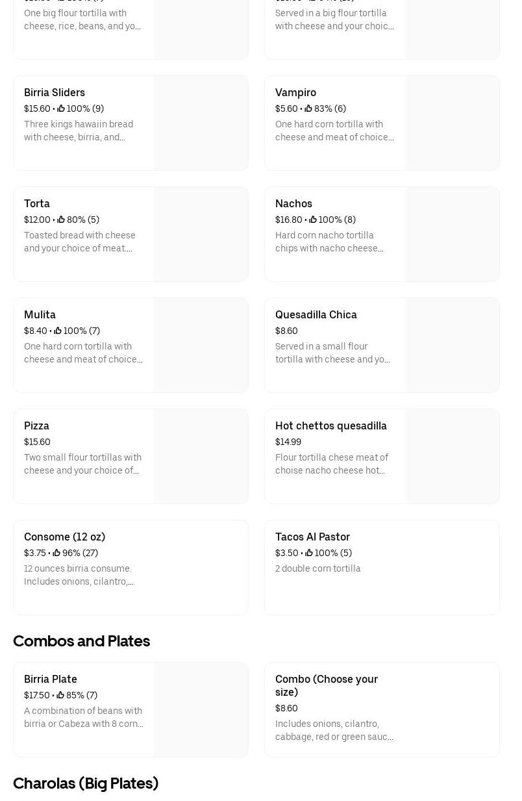Click the thumbs-up icon on Birria Plate
522x801 pixels.
tap(60, 696)
